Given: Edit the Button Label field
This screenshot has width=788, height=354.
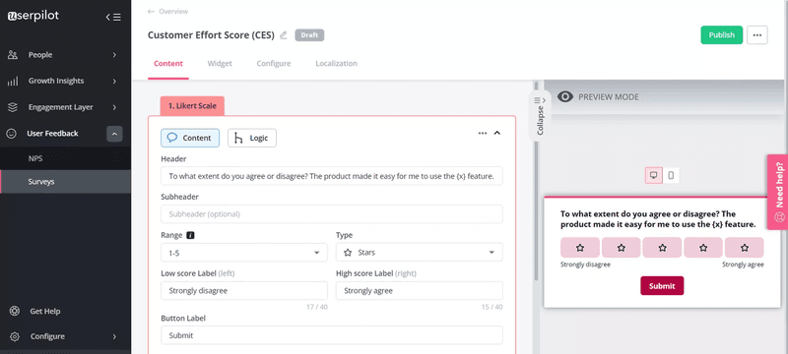Looking at the screenshot, I should (x=332, y=335).
